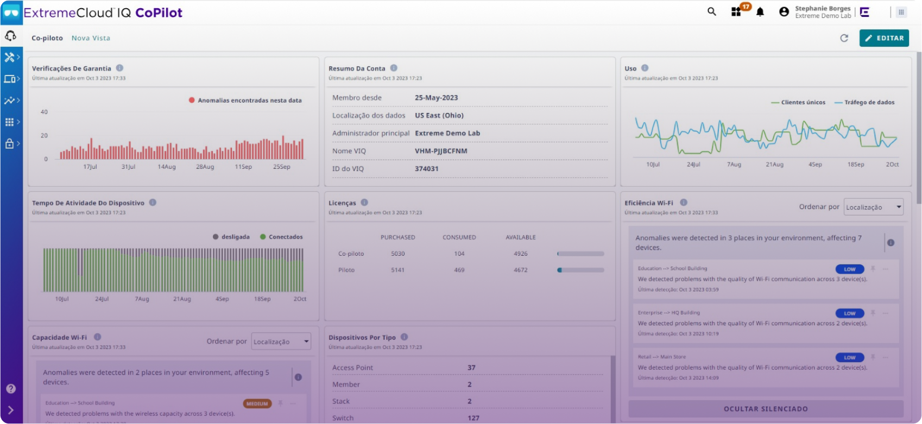Pin the Education School Building Wi-Fi efficiency anomaly
The height and width of the screenshot is (424, 922).
click(x=873, y=269)
